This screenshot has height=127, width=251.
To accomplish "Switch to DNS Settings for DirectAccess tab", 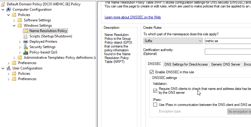I will pos(186,64).
